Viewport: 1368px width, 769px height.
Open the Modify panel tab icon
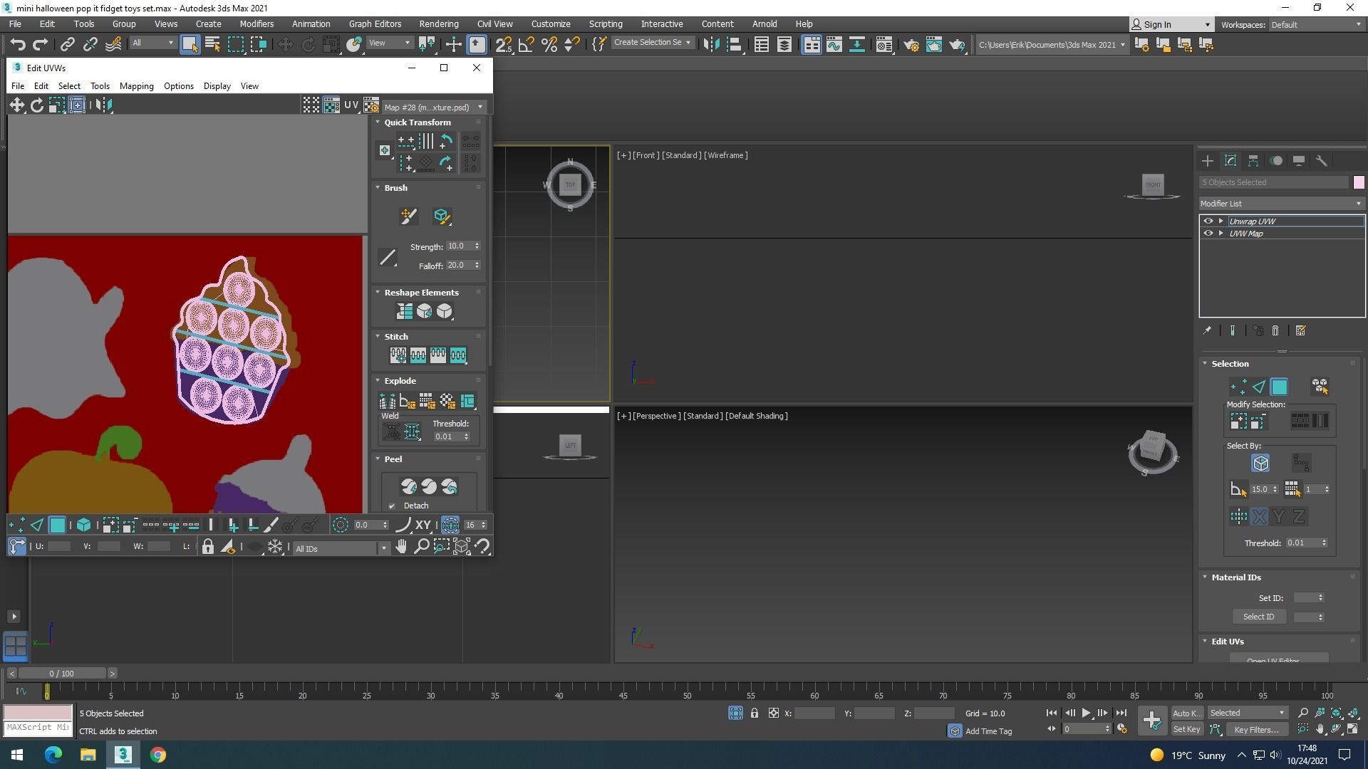pyautogui.click(x=1230, y=161)
